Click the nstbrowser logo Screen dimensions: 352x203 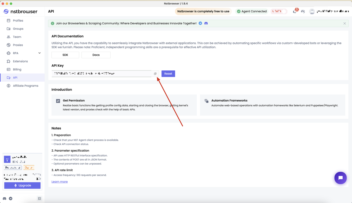point(20,12)
